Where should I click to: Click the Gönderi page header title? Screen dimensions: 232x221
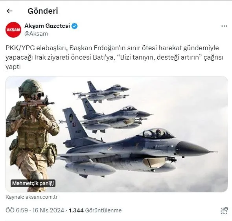point(43,11)
